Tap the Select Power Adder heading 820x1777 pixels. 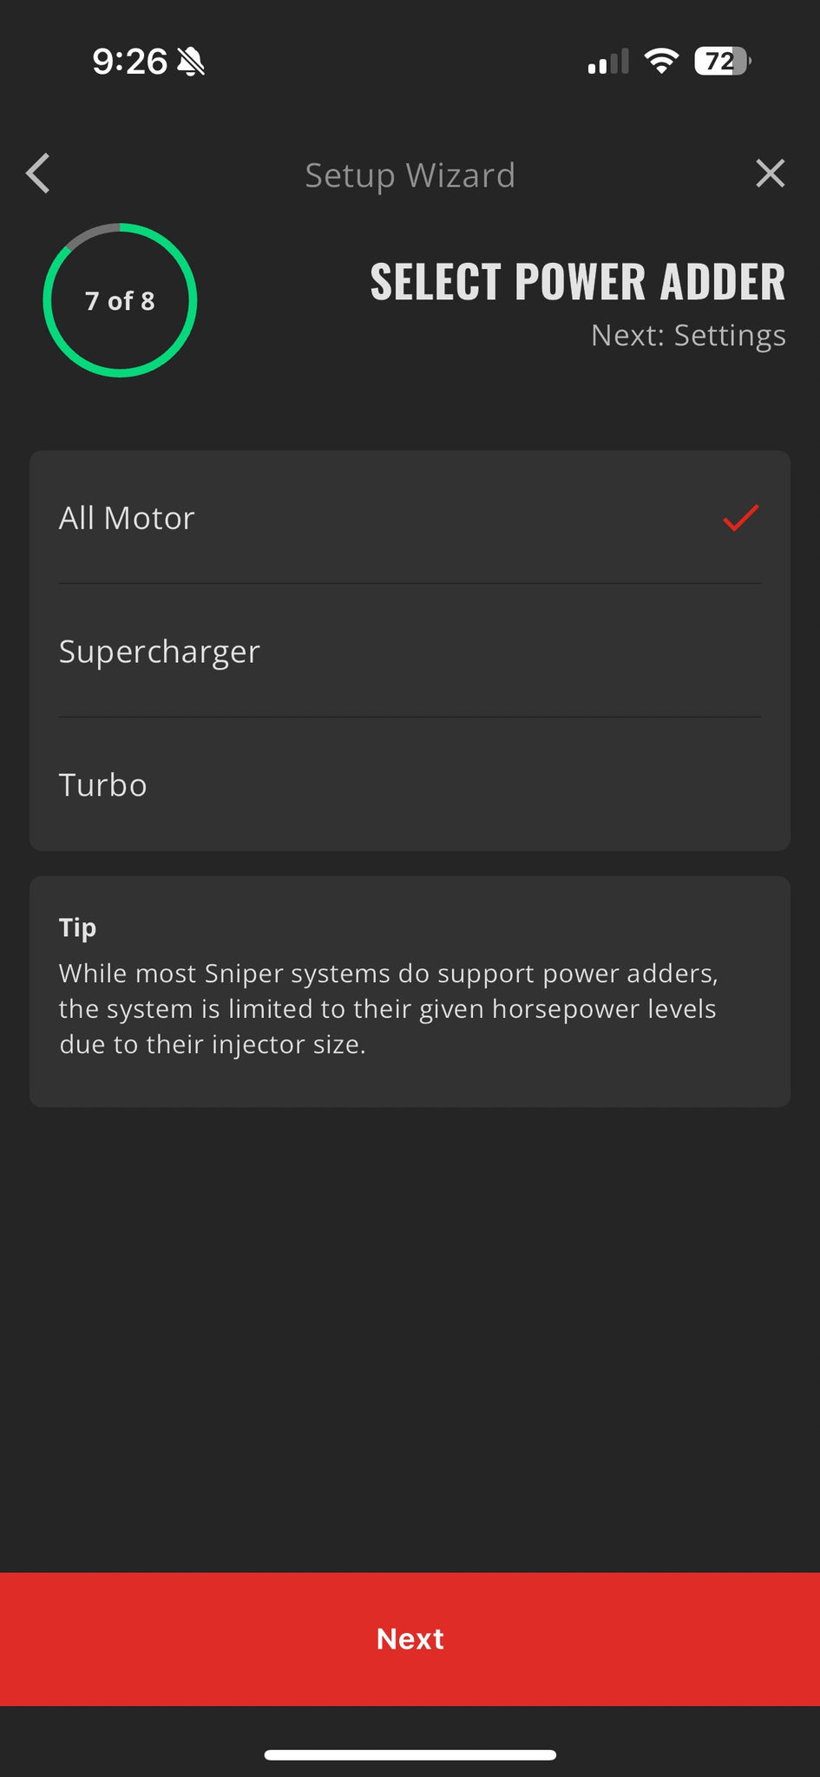click(578, 282)
